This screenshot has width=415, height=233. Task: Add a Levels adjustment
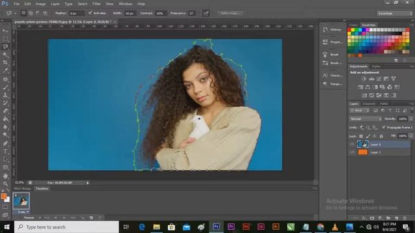(372, 79)
